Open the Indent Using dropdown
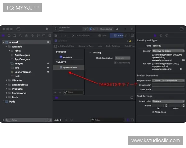This screenshot has height=148, width=186. click(x=168, y=101)
